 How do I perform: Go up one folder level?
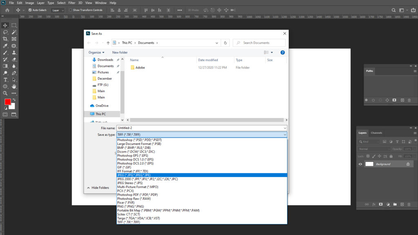coord(108,43)
